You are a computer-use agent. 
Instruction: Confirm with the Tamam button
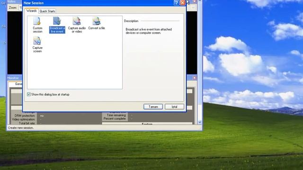(x=153, y=107)
